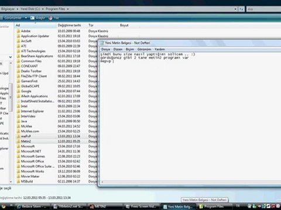Open the Düzen menu in Notepad
Screen dimensions: 281x210
click(118, 50)
